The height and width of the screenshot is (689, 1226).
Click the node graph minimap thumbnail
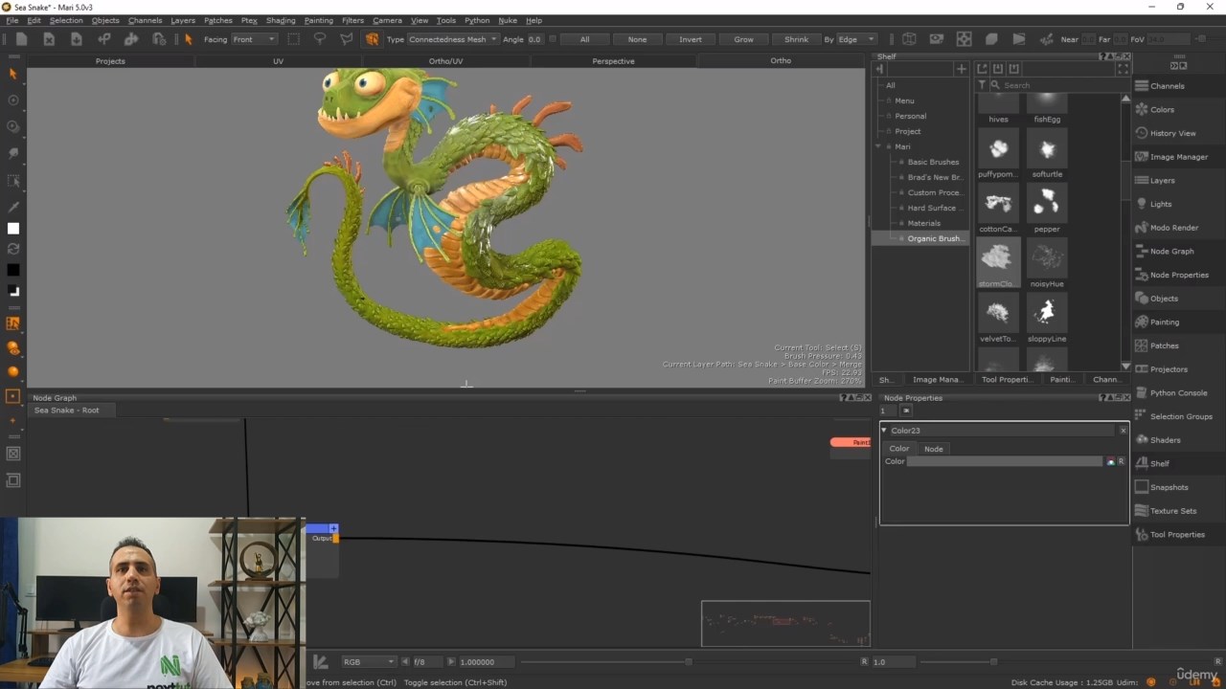[785, 623]
